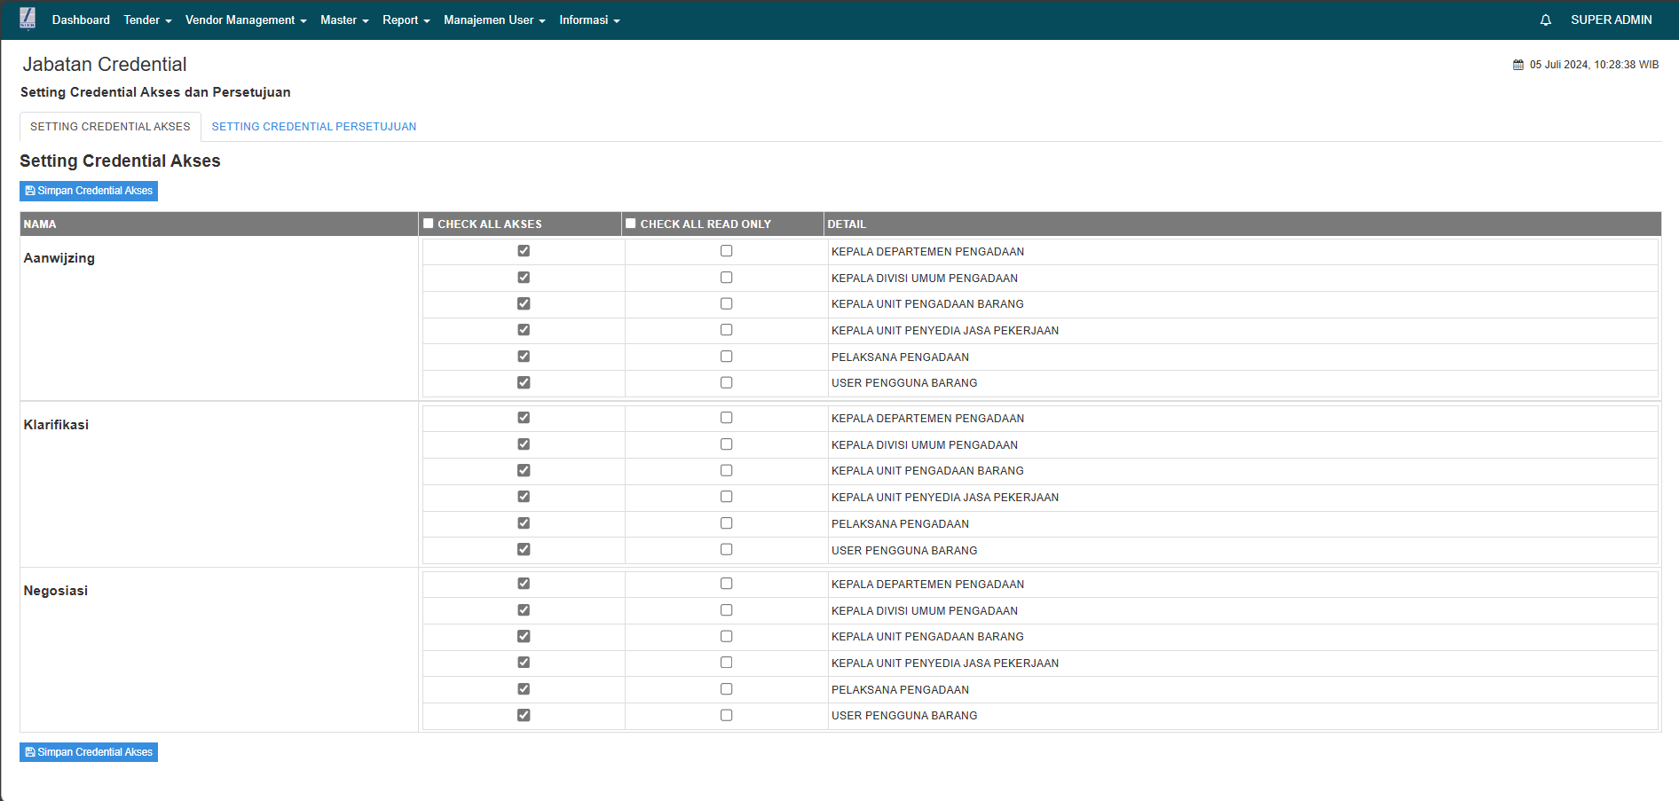This screenshot has height=801, width=1679.
Task: Click the app logo in navbar
Action: (28, 19)
